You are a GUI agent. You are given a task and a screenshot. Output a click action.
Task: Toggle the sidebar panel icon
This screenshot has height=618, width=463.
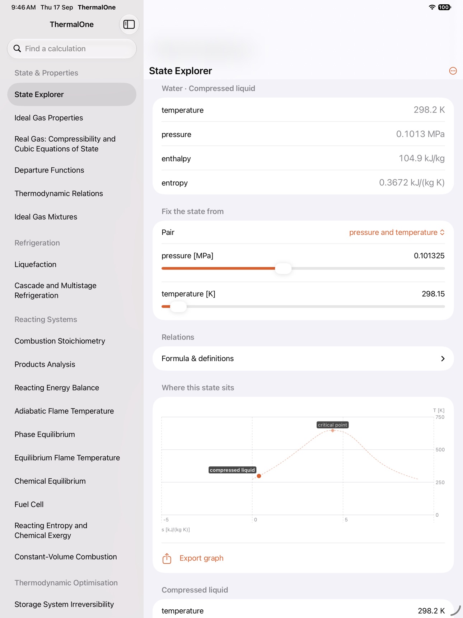point(129,24)
